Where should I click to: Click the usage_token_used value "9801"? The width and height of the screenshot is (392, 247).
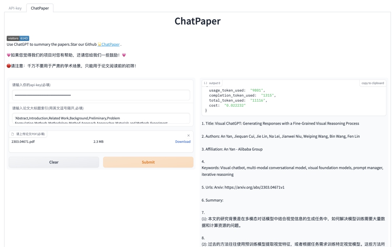tap(257, 90)
